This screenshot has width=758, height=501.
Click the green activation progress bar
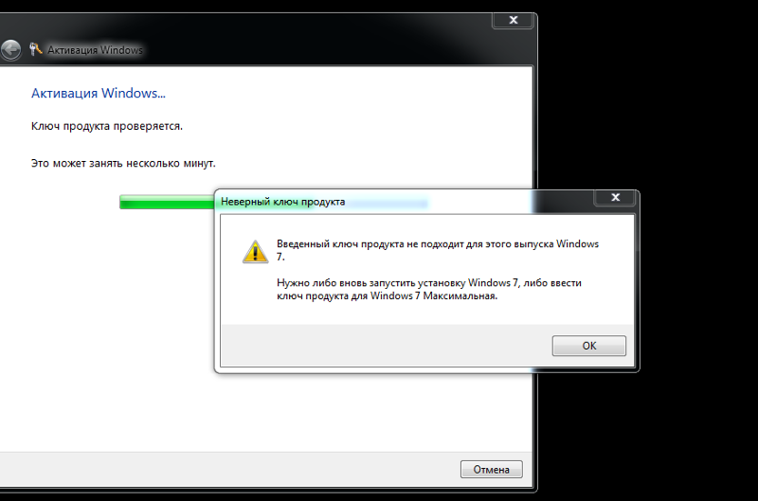(167, 202)
